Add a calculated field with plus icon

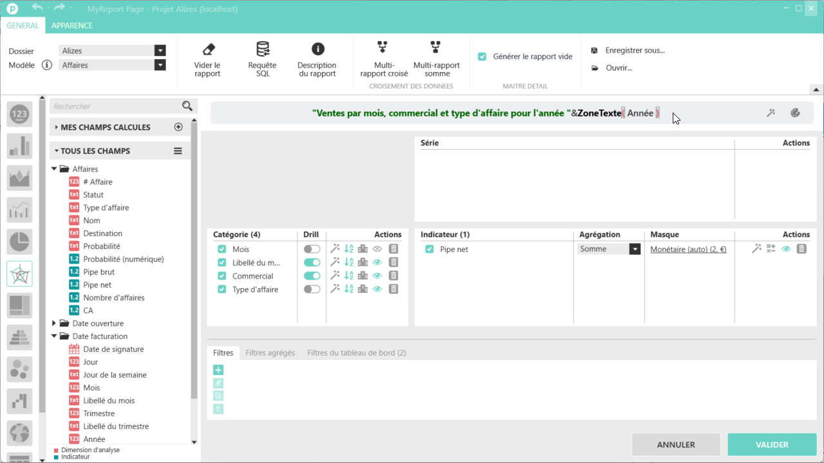[x=179, y=127]
